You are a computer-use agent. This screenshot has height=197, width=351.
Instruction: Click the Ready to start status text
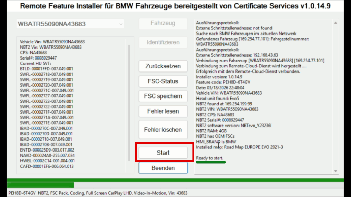click(x=210, y=158)
